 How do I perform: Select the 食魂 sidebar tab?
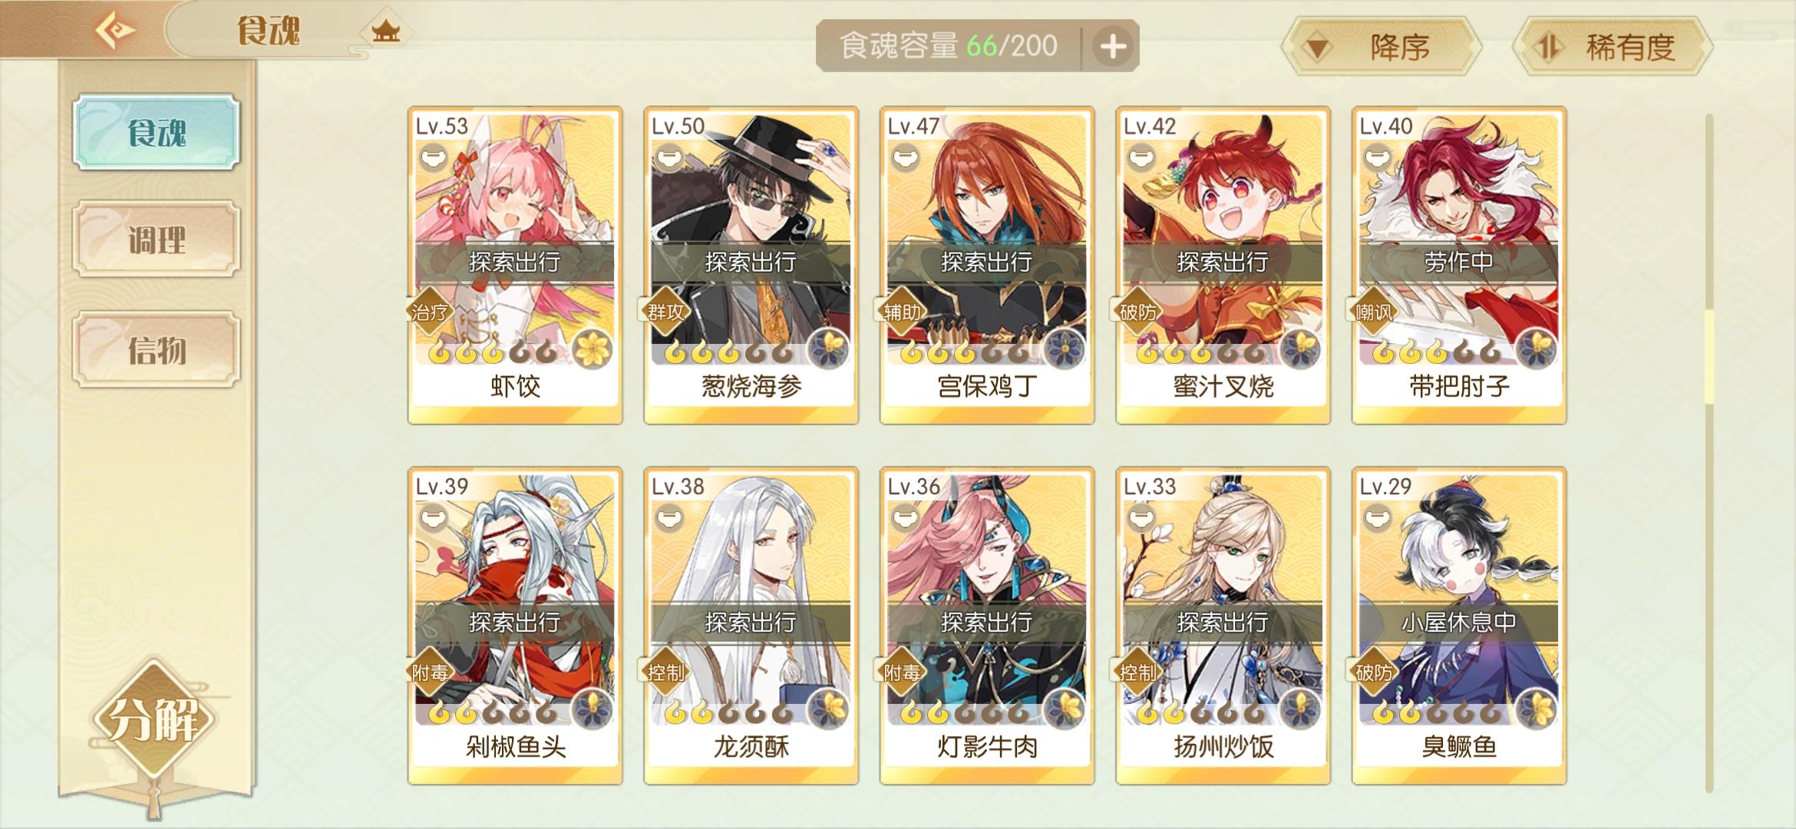click(157, 132)
